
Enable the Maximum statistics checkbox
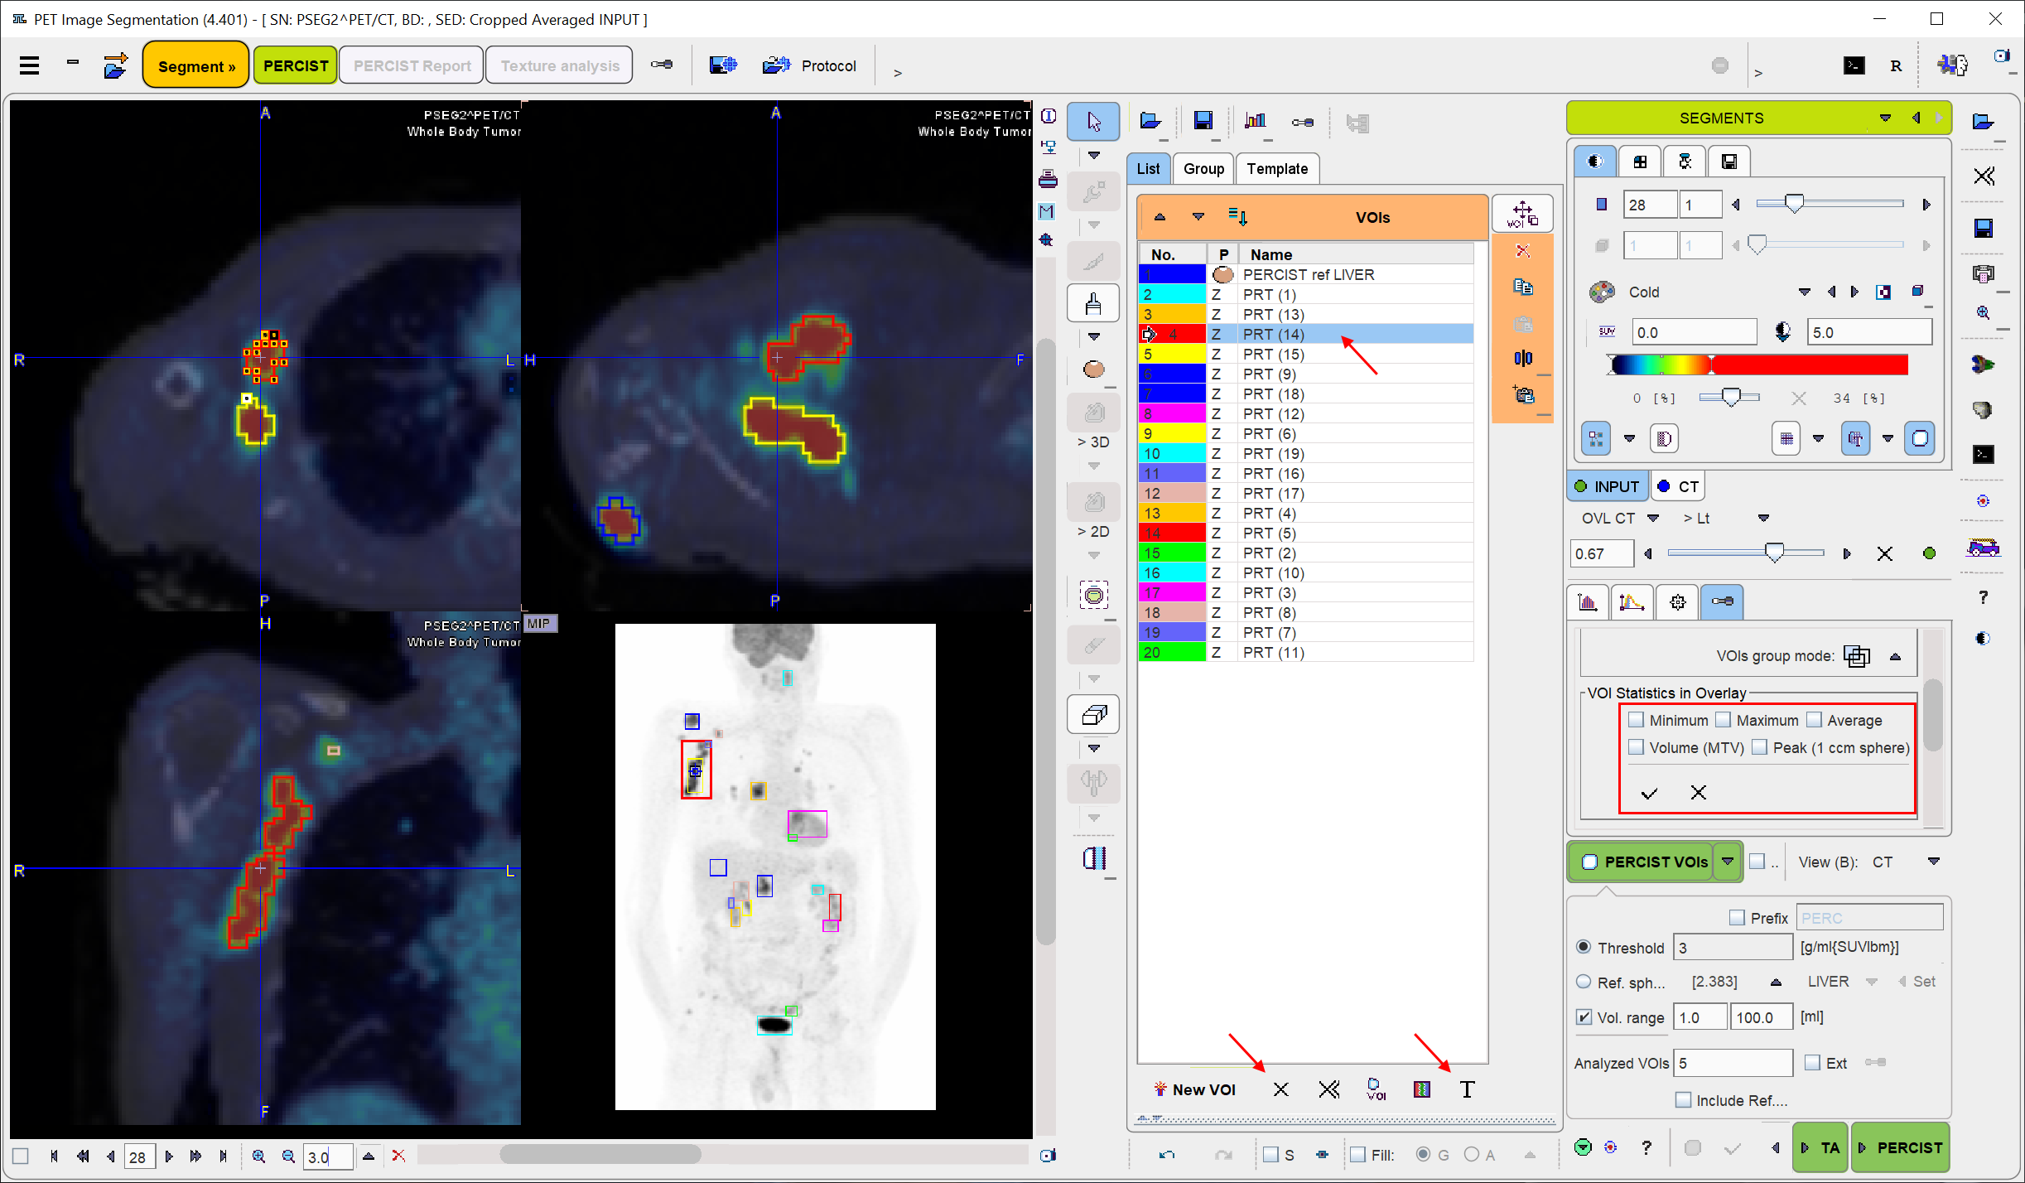click(1723, 720)
